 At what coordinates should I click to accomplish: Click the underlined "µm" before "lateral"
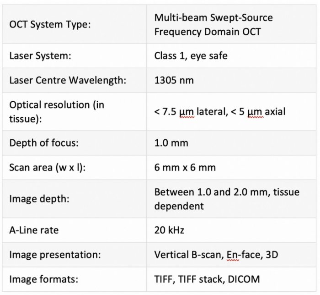[187, 111]
